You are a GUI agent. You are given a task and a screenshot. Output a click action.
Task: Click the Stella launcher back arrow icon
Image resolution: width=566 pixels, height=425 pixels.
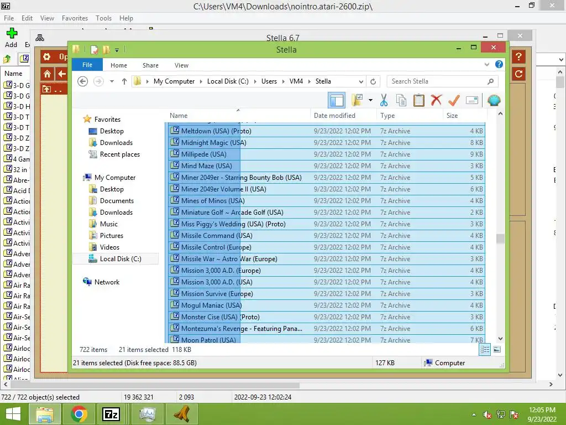coord(62,74)
